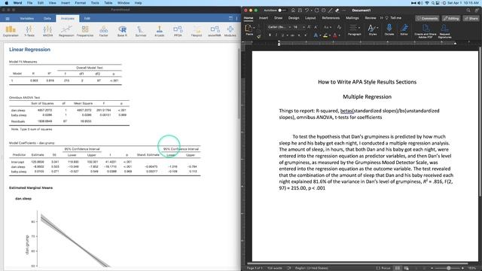This screenshot has height=271, width=482.
Task: Click the Linear Regression results heading
Action: 29,50
